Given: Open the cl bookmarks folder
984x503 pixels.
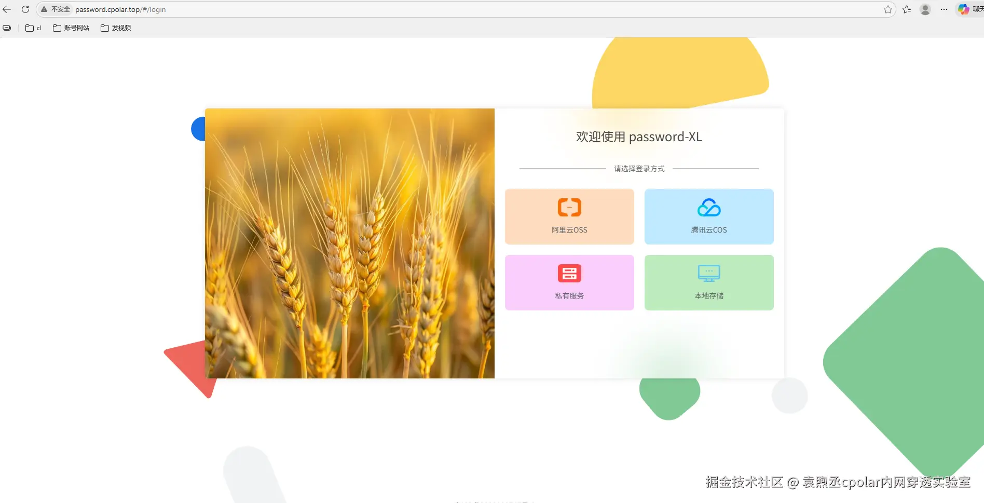Looking at the screenshot, I should pos(33,28).
